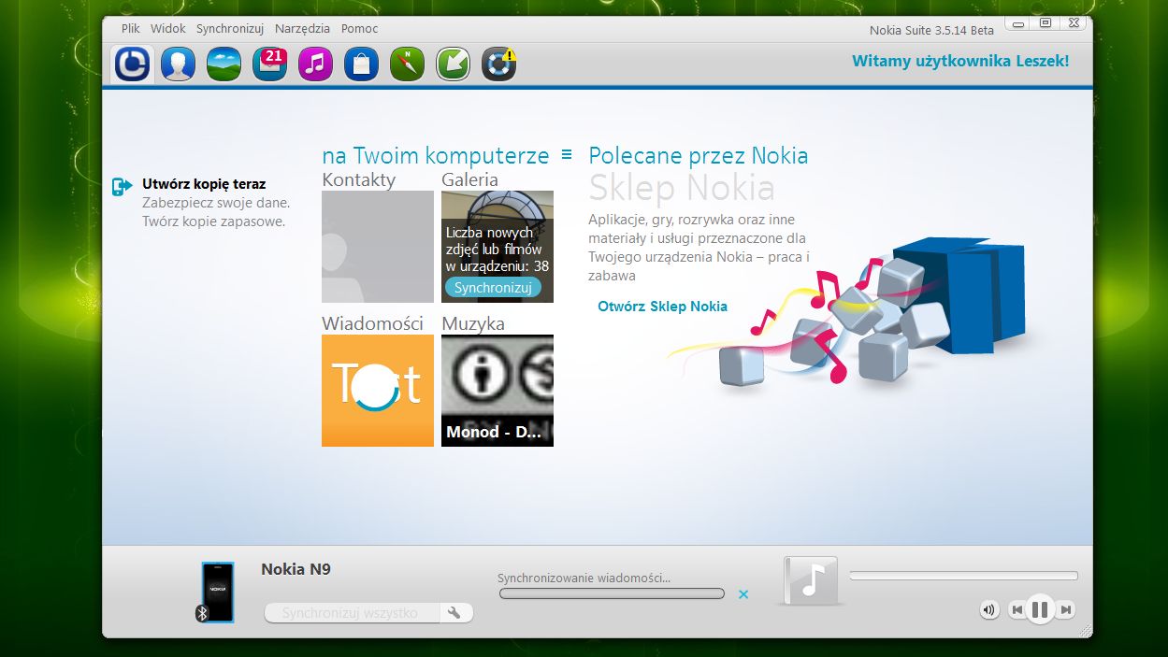Click the Synchronizuj wszystko button
This screenshot has height=657, width=1168.
(x=351, y=613)
